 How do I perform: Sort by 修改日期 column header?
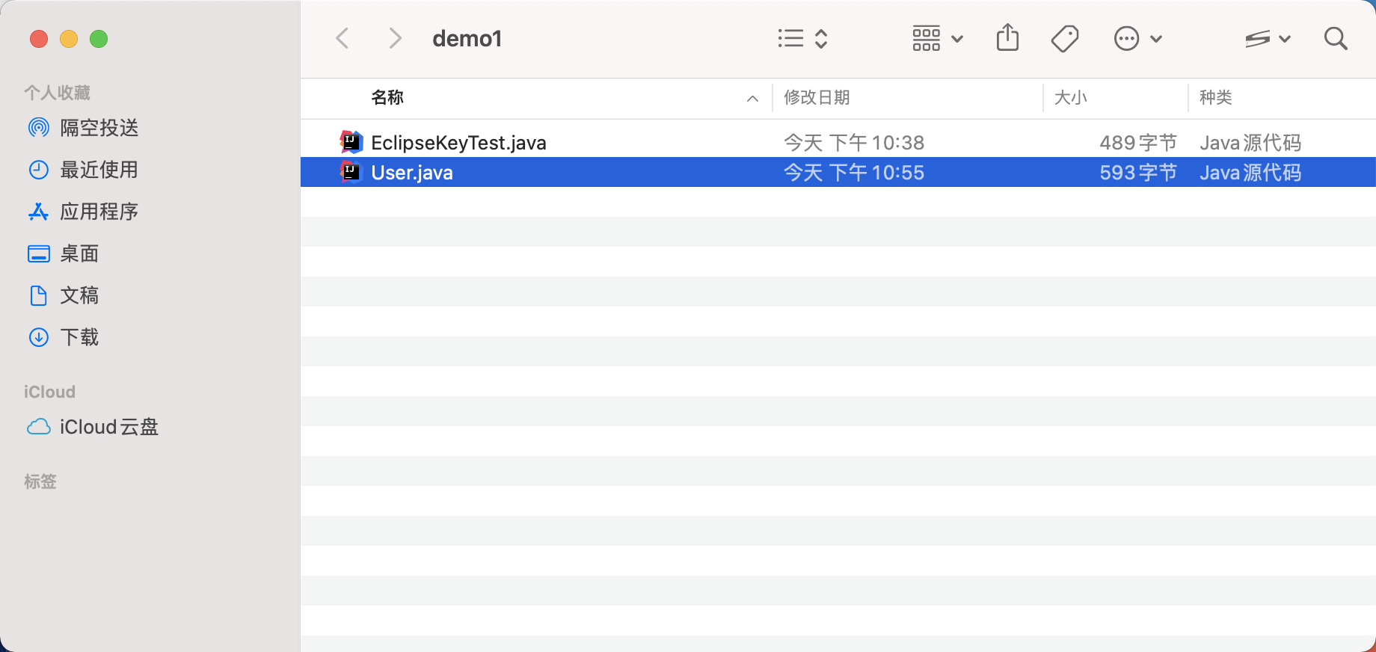click(x=817, y=98)
